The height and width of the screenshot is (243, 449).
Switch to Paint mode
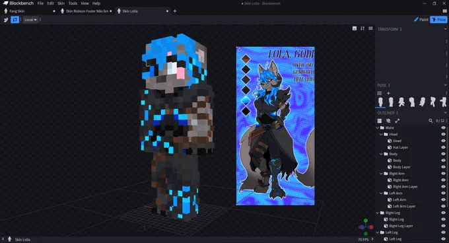[421, 19]
